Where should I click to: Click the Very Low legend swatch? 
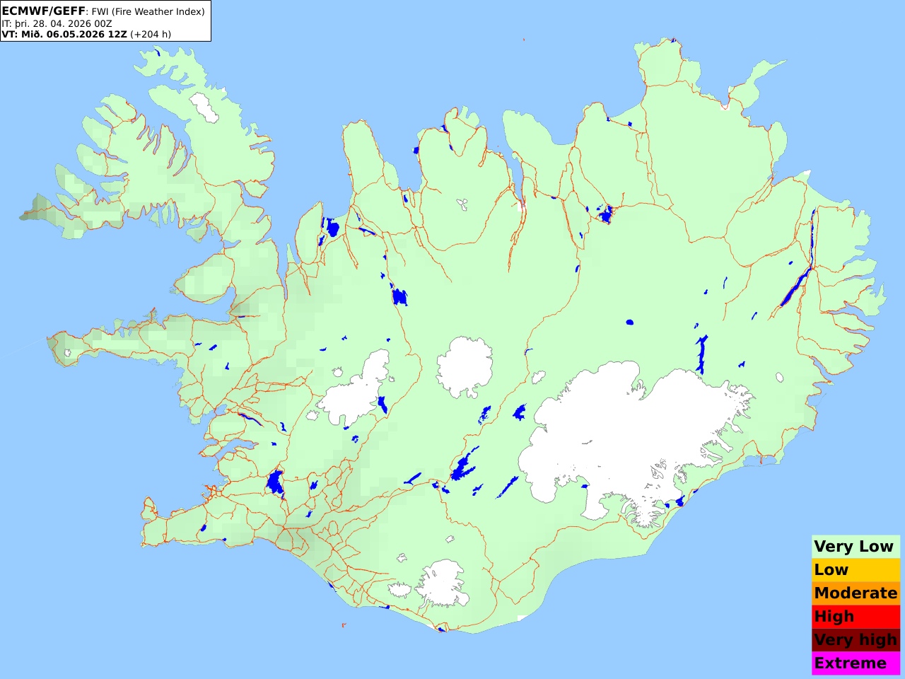tap(856, 546)
